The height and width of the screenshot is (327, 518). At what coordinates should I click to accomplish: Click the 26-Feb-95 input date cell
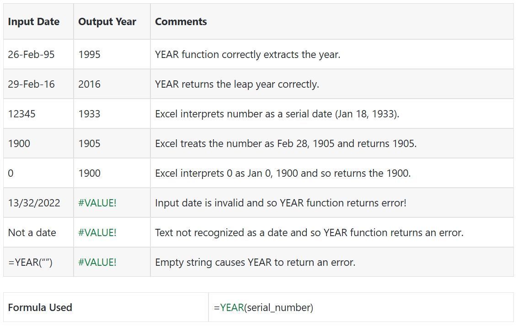(31, 54)
